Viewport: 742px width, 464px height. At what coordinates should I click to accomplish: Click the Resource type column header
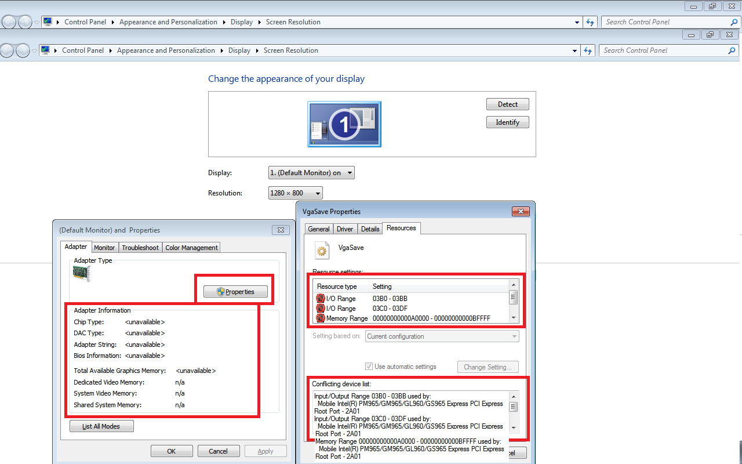point(341,287)
